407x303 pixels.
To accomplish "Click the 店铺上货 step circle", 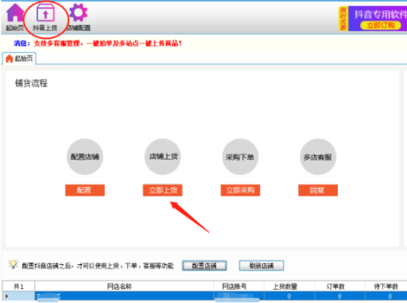I will [163, 157].
